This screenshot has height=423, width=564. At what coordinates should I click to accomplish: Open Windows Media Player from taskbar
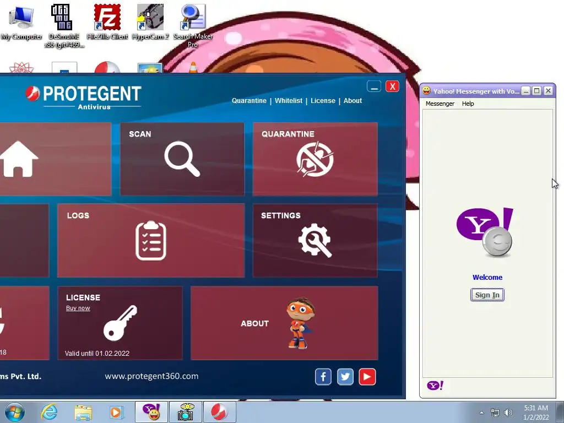pyautogui.click(x=116, y=412)
